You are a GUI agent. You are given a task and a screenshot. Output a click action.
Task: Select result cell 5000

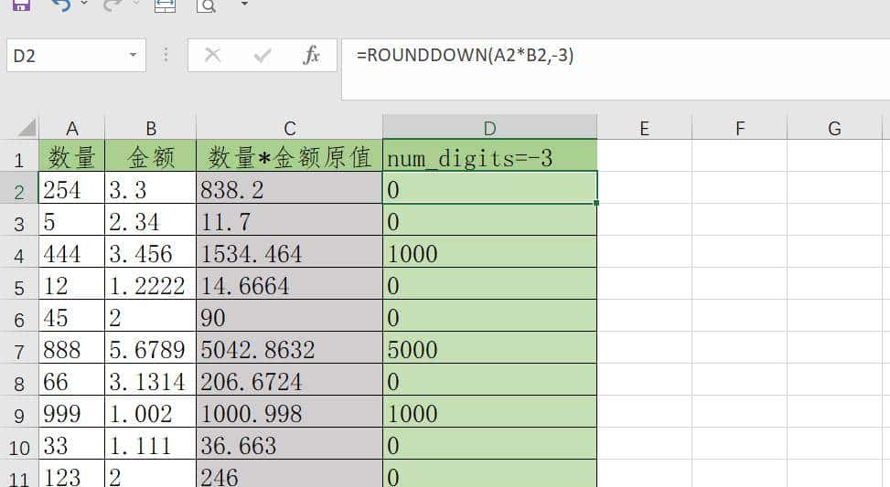pos(490,347)
